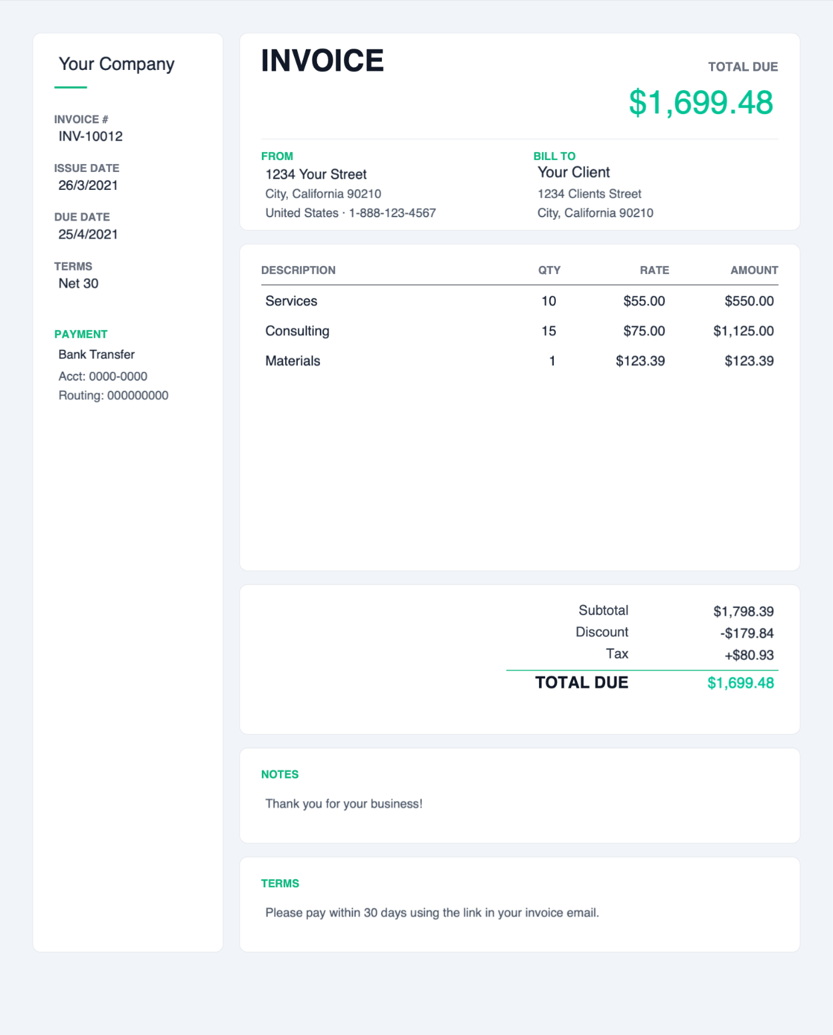Select the Please pay within 30 days text
833x1035 pixels.
pyautogui.click(x=432, y=912)
